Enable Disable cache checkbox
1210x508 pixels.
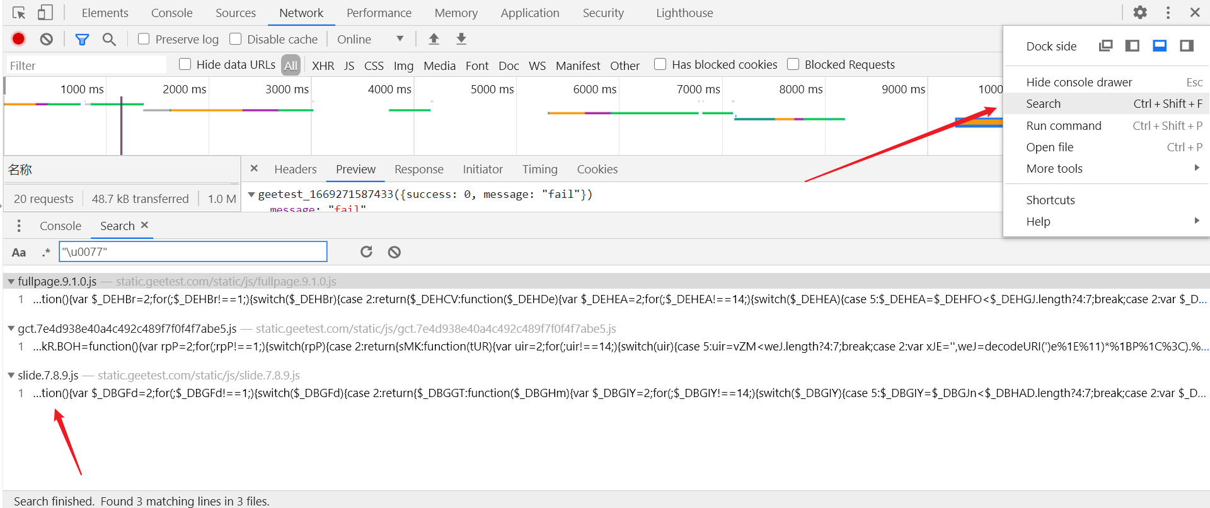pos(235,39)
